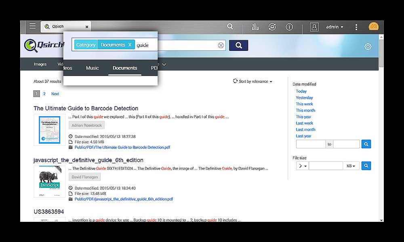404x242 pixels.
Task: Open file size comparison operator dropdown
Action: (302, 166)
